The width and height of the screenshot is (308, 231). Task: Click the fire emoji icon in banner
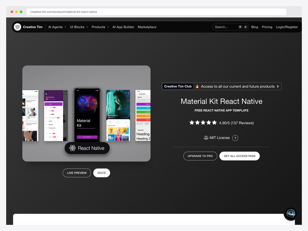coord(197,86)
